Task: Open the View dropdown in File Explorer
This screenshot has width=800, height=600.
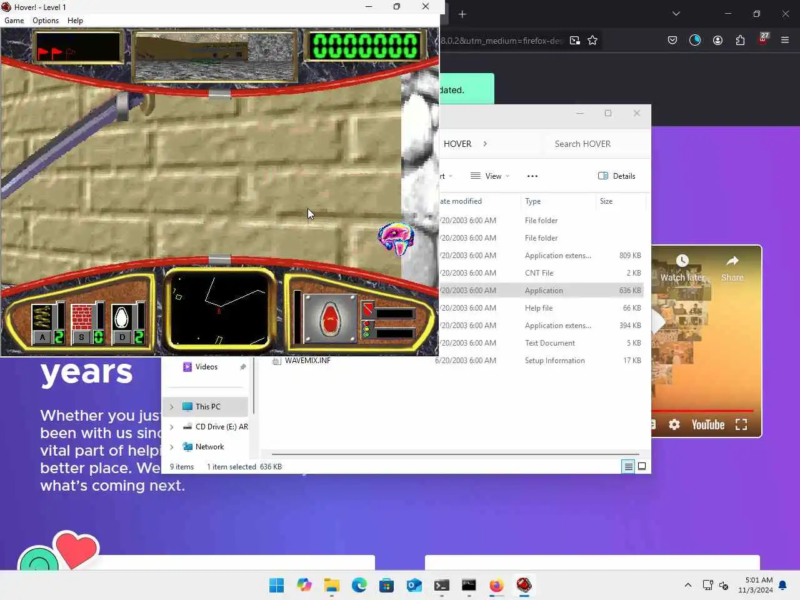Action: pos(491,176)
